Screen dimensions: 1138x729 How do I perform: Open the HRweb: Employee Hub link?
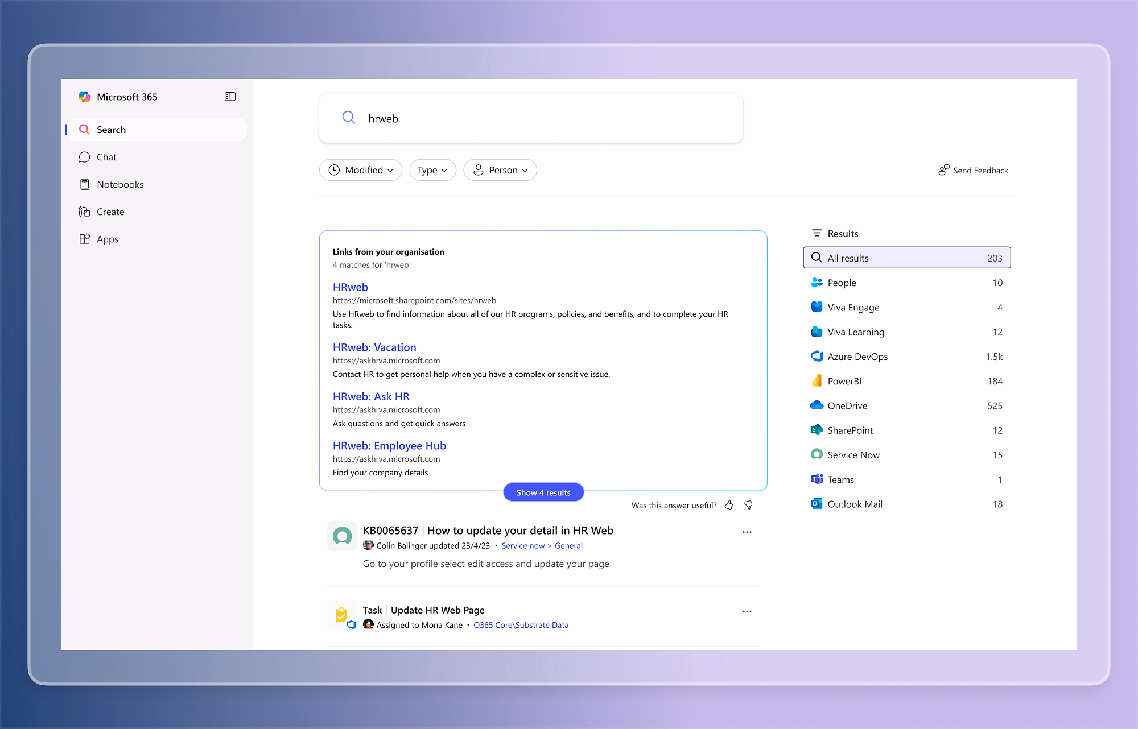pyautogui.click(x=389, y=446)
